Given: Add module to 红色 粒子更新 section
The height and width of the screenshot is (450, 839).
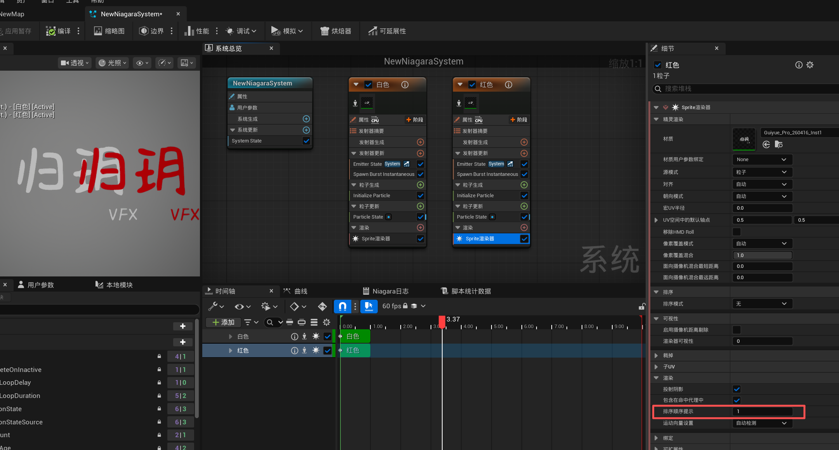Looking at the screenshot, I should coord(524,206).
